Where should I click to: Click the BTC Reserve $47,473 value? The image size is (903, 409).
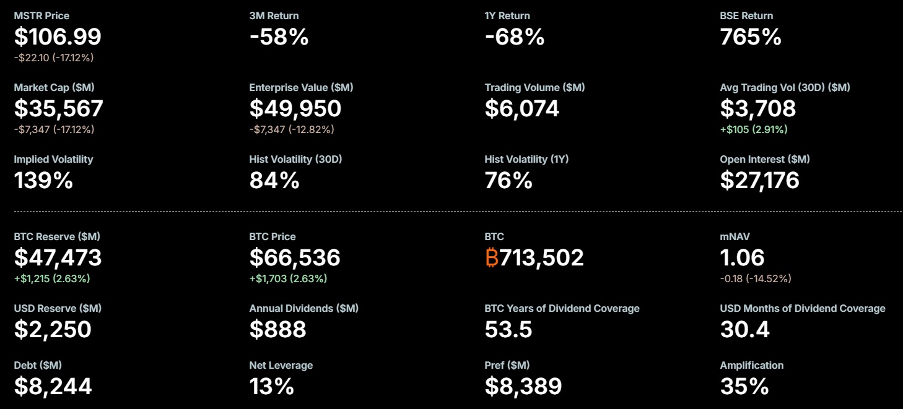coord(58,257)
